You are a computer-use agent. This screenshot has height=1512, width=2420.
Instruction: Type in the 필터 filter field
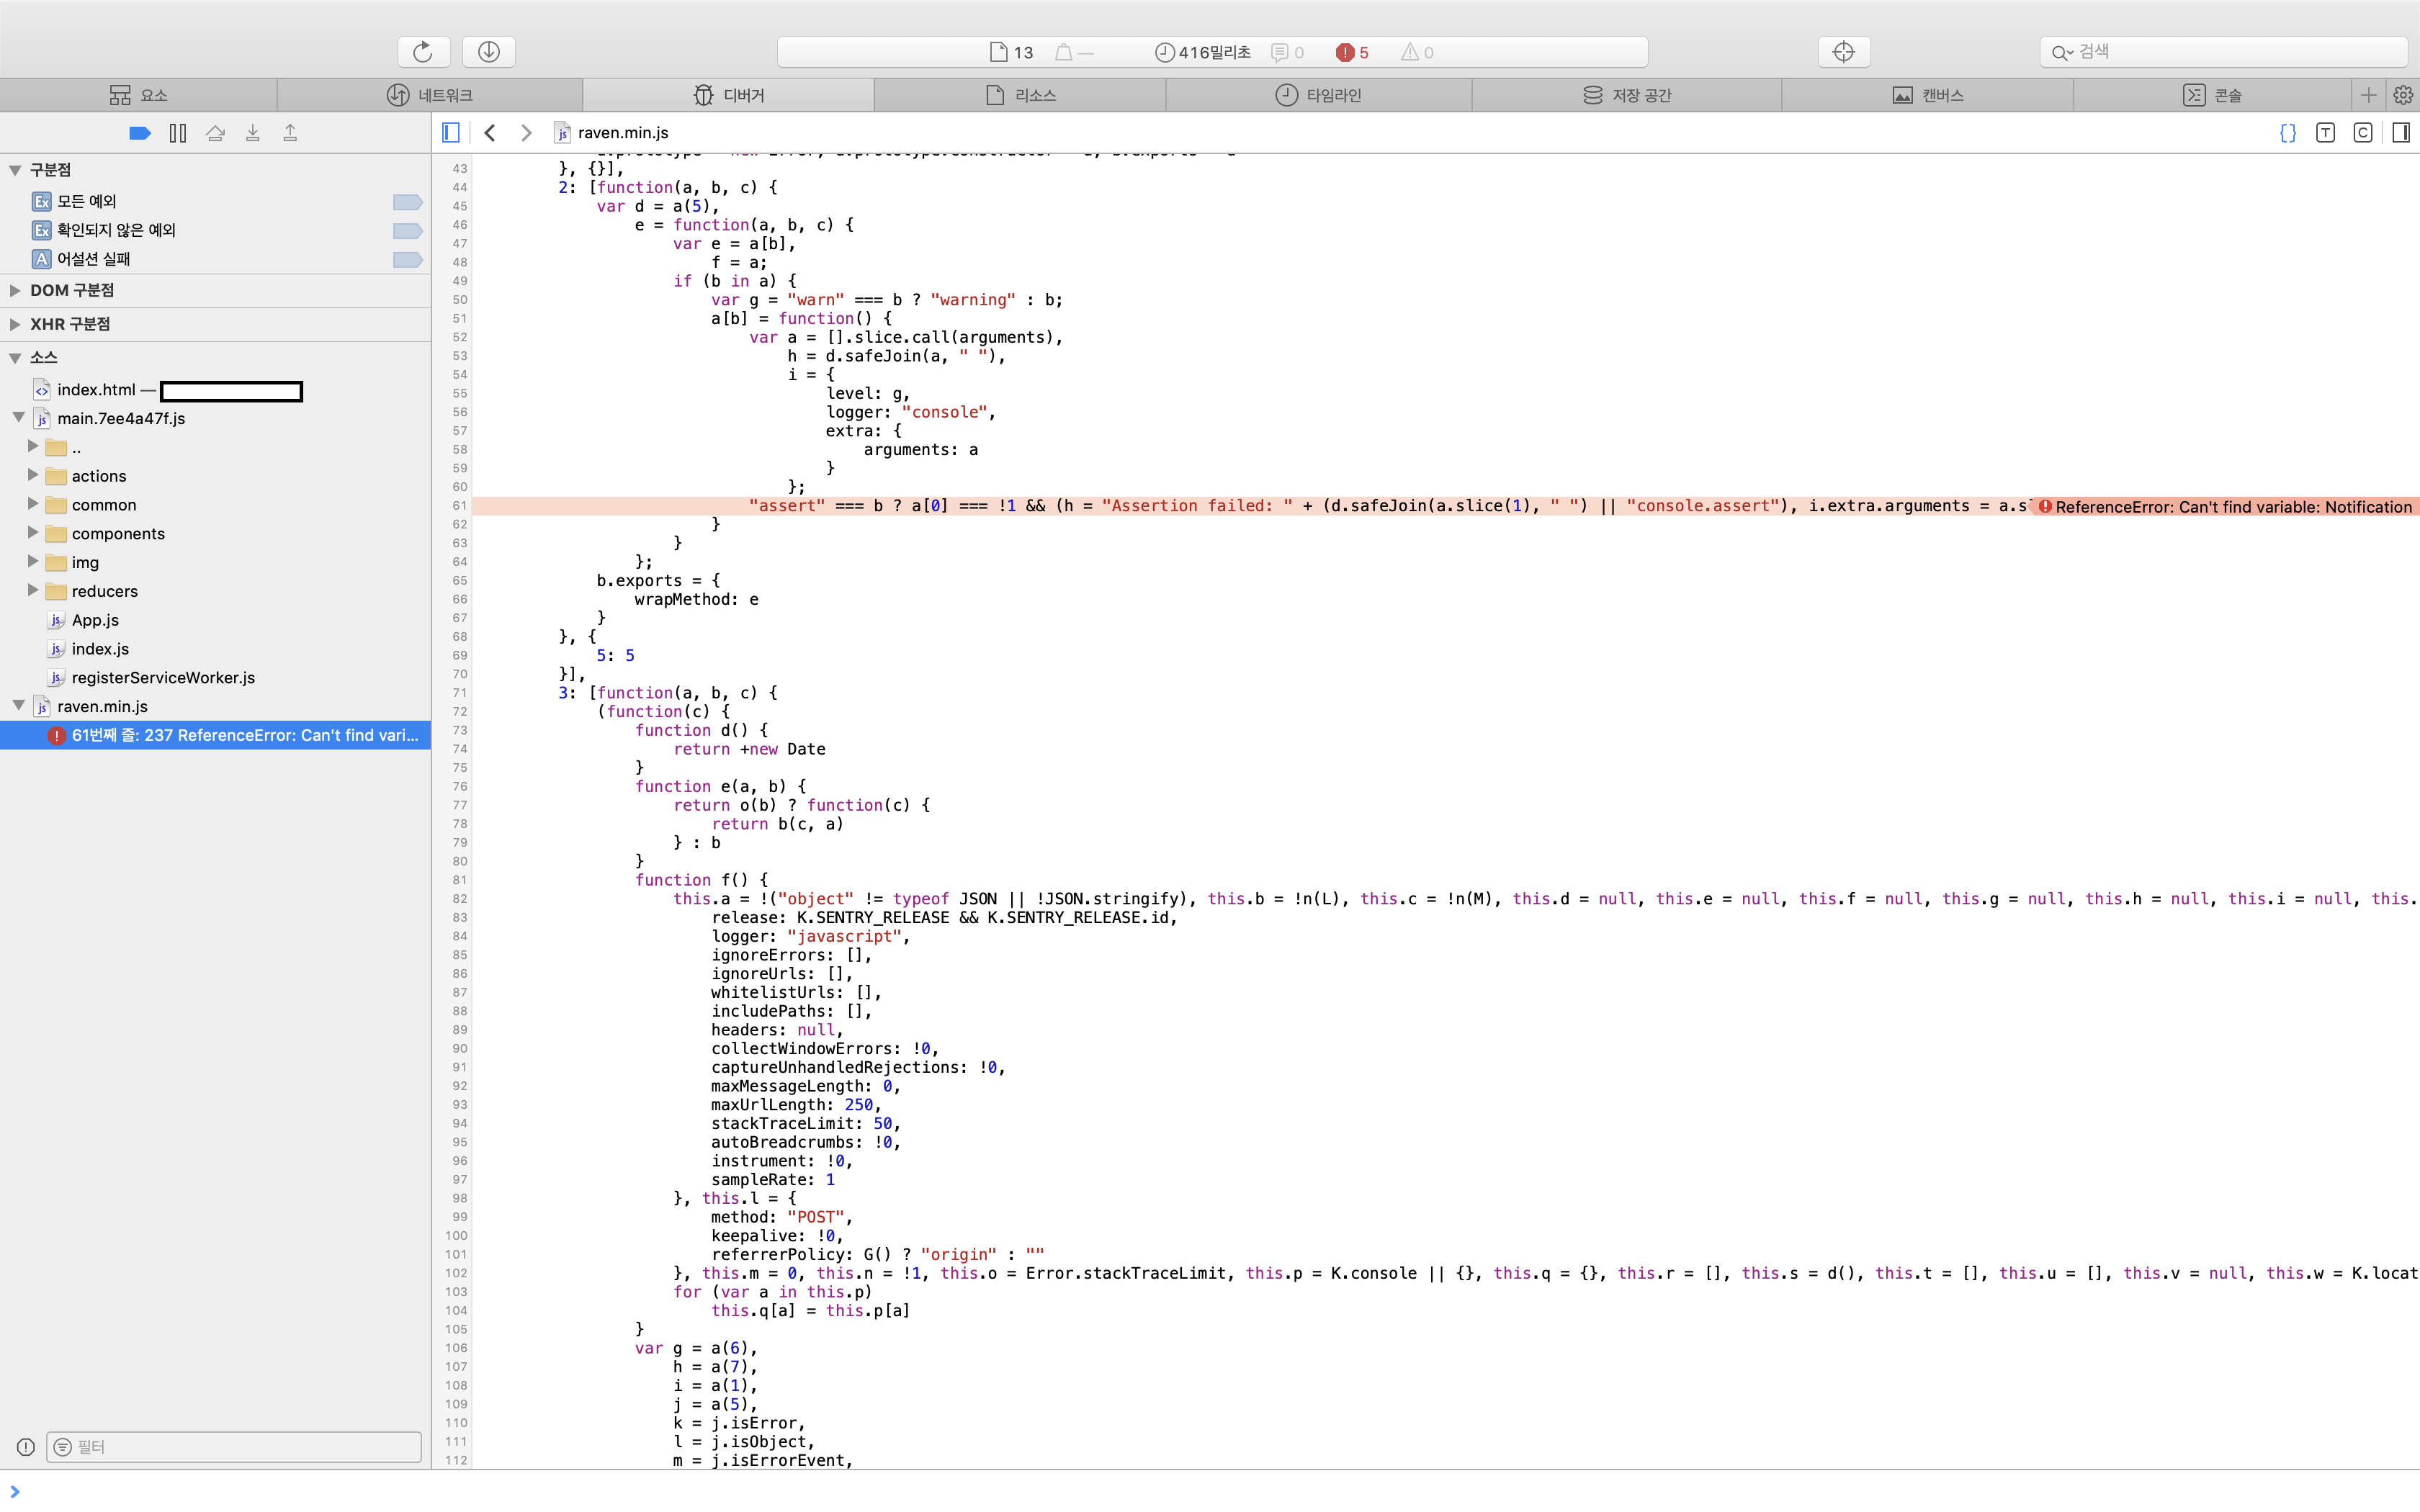click(x=235, y=1446)
